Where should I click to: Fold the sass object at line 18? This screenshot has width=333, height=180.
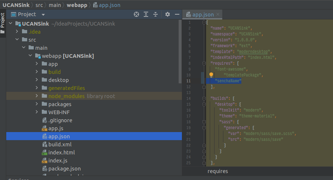pos(204,122)
